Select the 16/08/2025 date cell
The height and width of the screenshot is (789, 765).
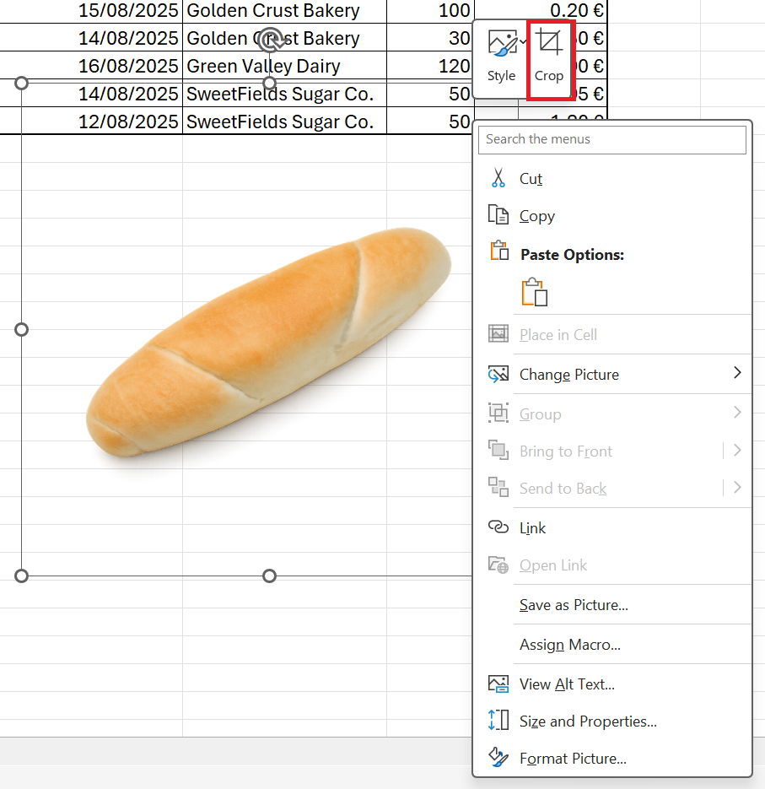coord(91,66)
